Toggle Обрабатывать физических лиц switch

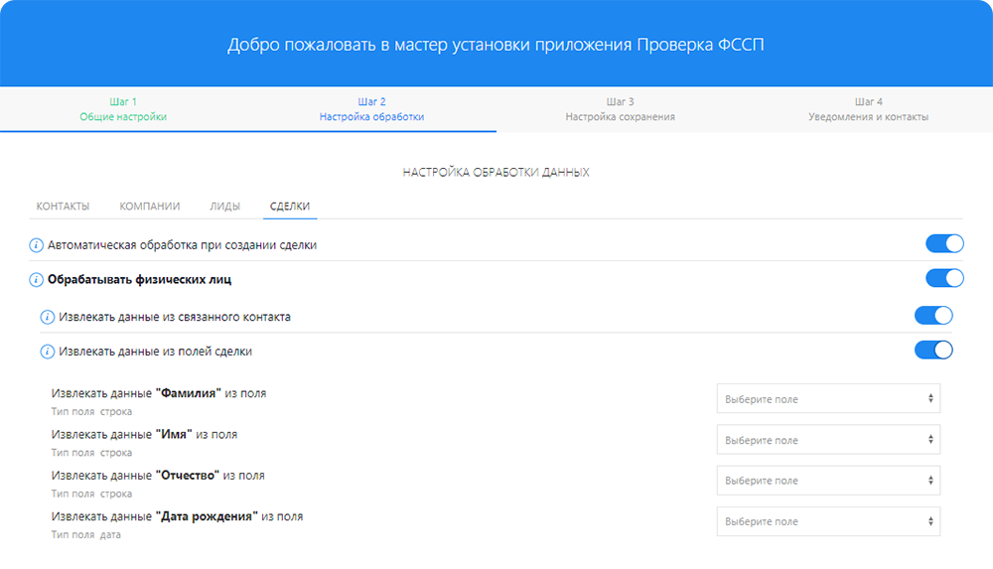(944, 279)
